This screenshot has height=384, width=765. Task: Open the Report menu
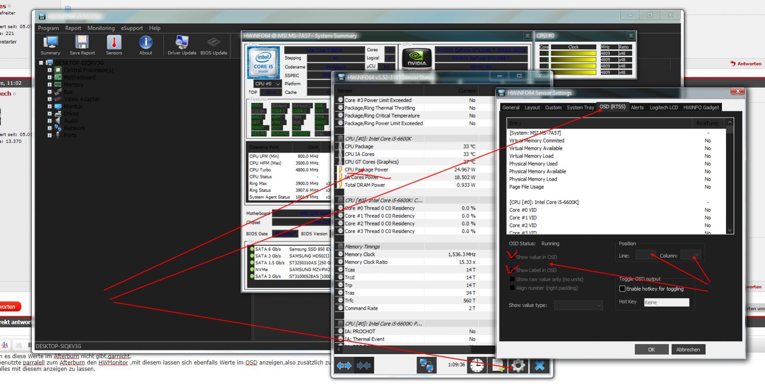coord(73,28)
